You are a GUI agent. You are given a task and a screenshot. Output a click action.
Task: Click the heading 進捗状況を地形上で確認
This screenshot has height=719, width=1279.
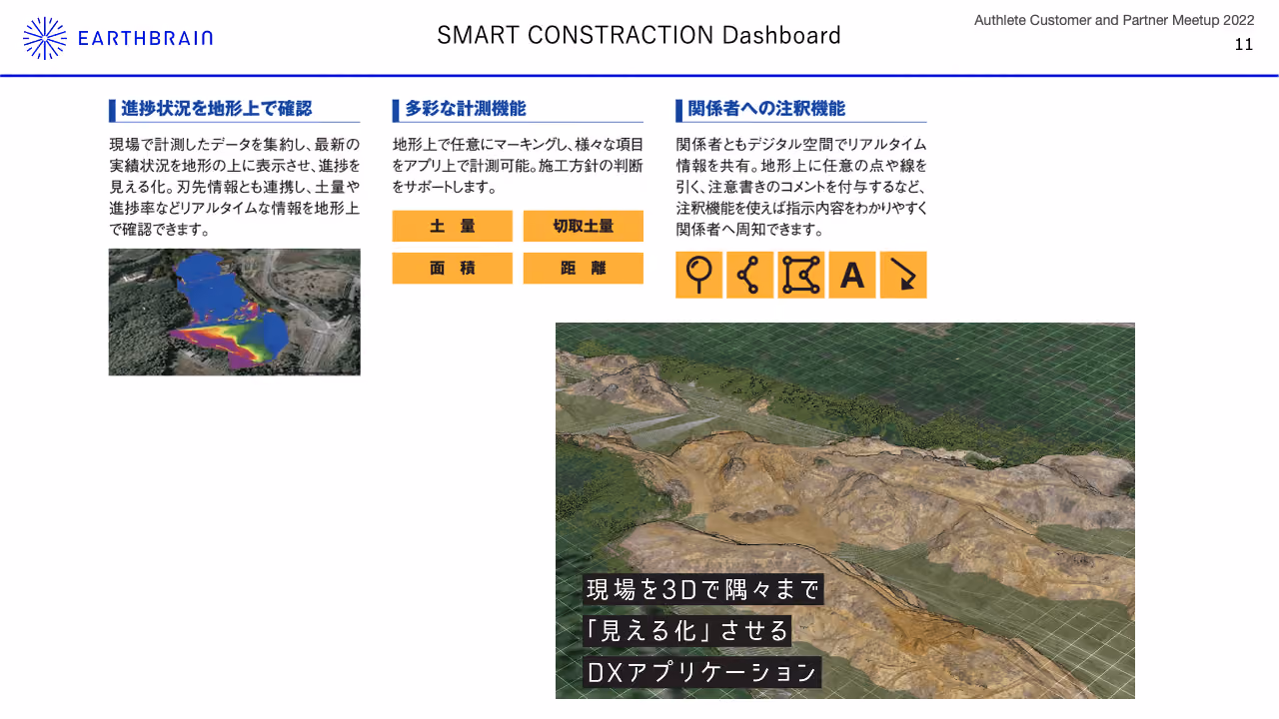[216, 109]
